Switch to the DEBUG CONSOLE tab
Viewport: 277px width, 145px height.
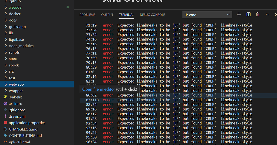pyautogui.click(x=152, y=15)
